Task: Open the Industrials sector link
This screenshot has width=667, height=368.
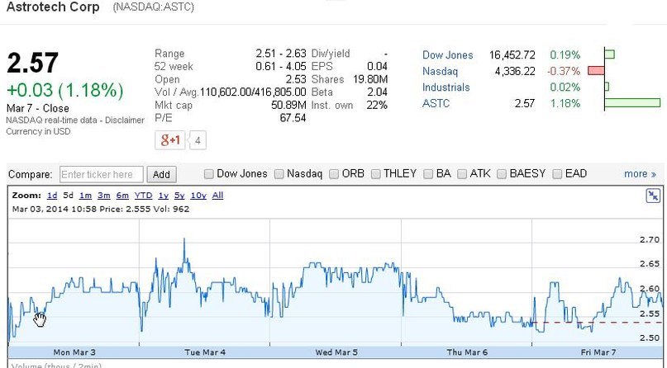Action: 445,87
